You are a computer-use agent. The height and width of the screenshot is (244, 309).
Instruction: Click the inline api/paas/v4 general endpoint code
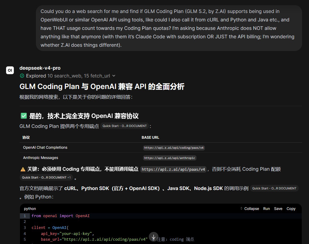173,170
